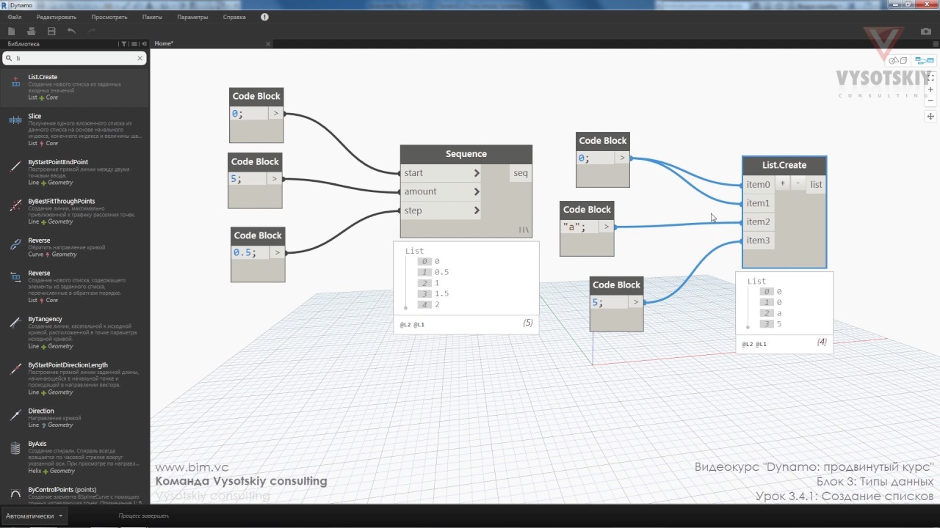Click output arrow of the Code Block 5 wired to amount
940x528 pixels.
pos(275,178)
